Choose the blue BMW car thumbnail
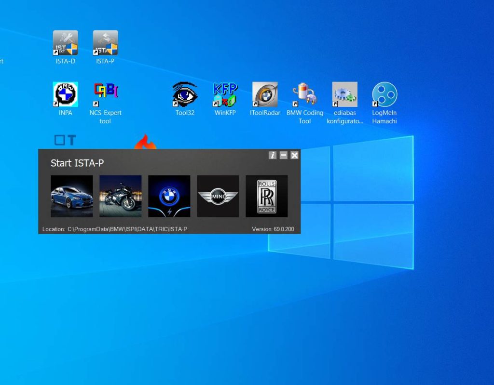Image resolution: width=494 pixels, height=385 pixels. pos(72,196)
